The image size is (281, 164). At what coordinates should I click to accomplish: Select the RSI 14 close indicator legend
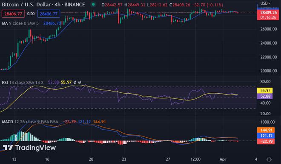tap(23, 83)
